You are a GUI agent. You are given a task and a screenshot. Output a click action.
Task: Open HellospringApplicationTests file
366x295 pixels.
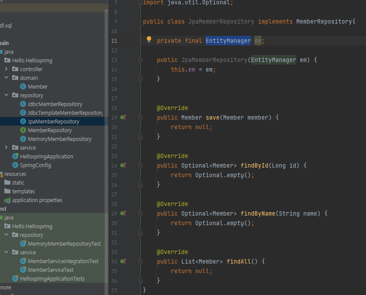52,279
